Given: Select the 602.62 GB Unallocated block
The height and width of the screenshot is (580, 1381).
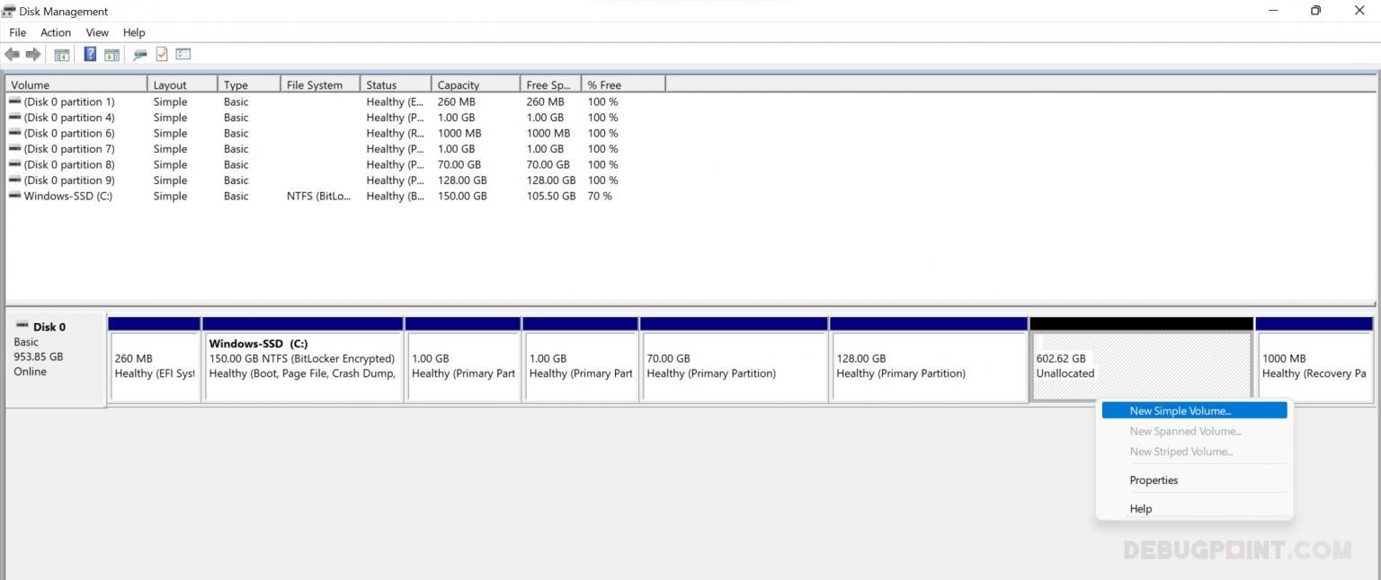Looking at the screenshot, I should click(1140, 366).
